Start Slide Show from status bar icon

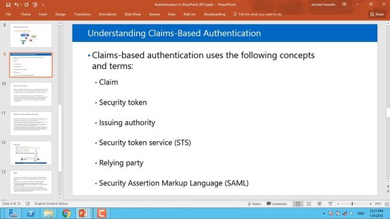tap(330, 204)
